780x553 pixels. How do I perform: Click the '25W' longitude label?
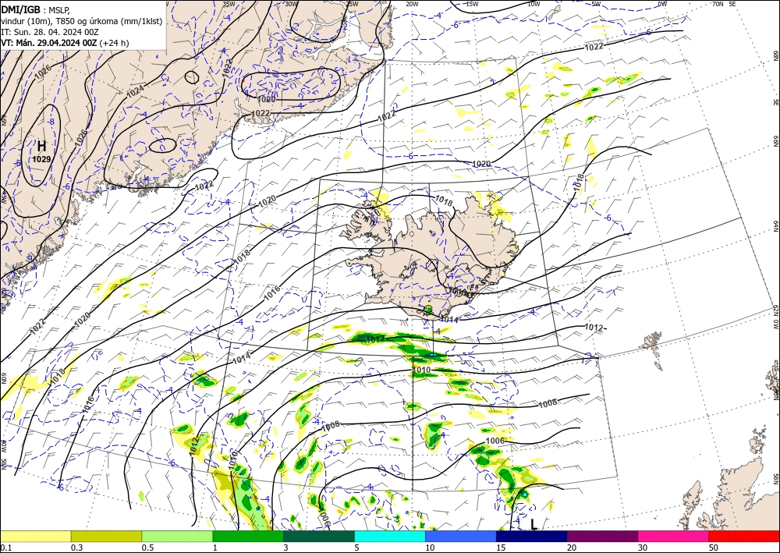[352, 4]
